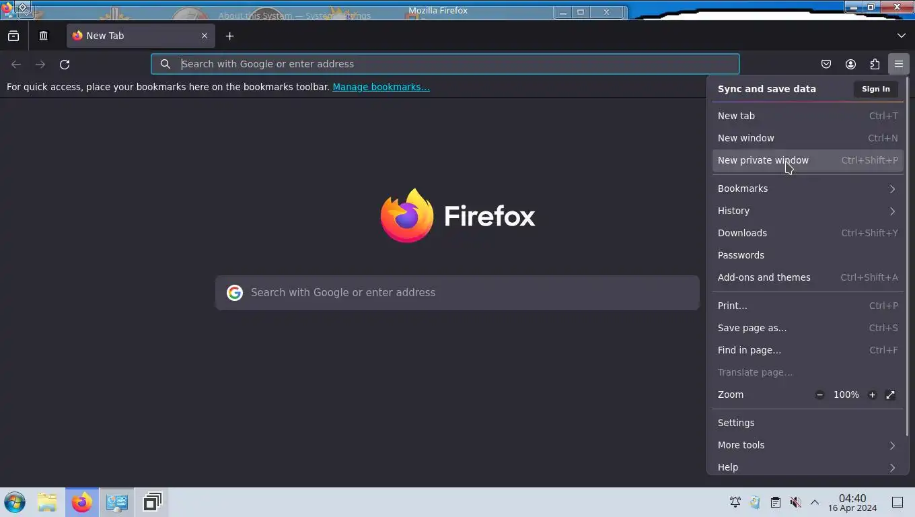Expand the Help submenu
The image size is (915, 517).
pos(807,466)
